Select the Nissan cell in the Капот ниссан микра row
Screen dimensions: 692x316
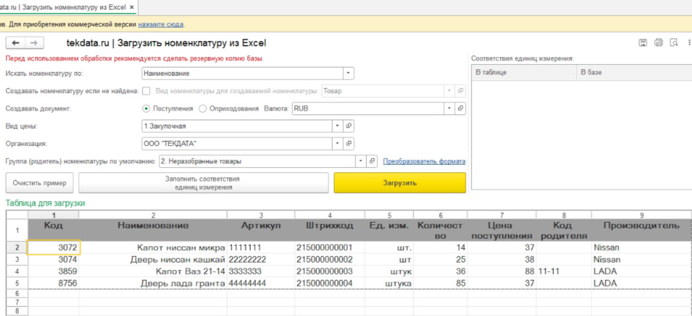[642, 247]
